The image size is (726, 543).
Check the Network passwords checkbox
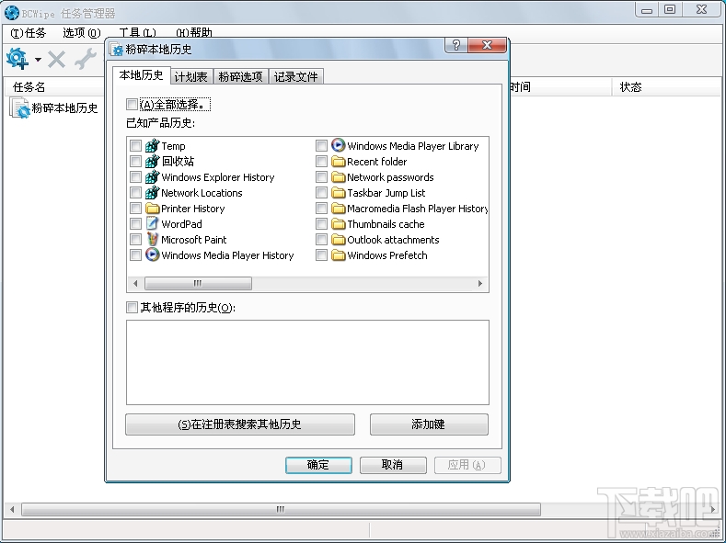[321, 177]
